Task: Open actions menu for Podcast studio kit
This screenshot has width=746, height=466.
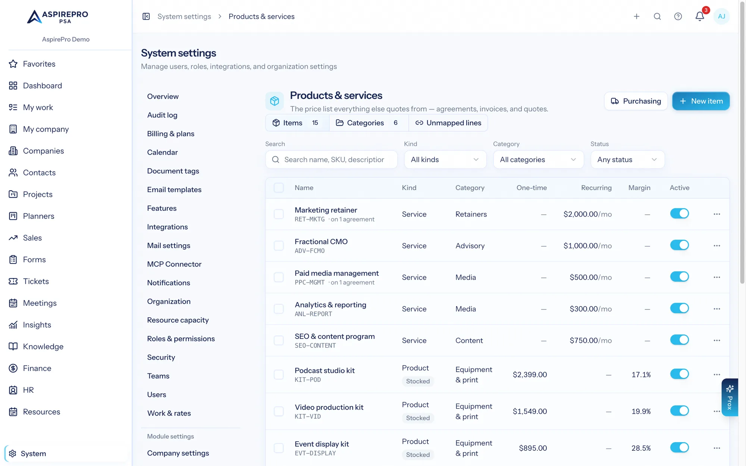Action: [x=717, y=375]
